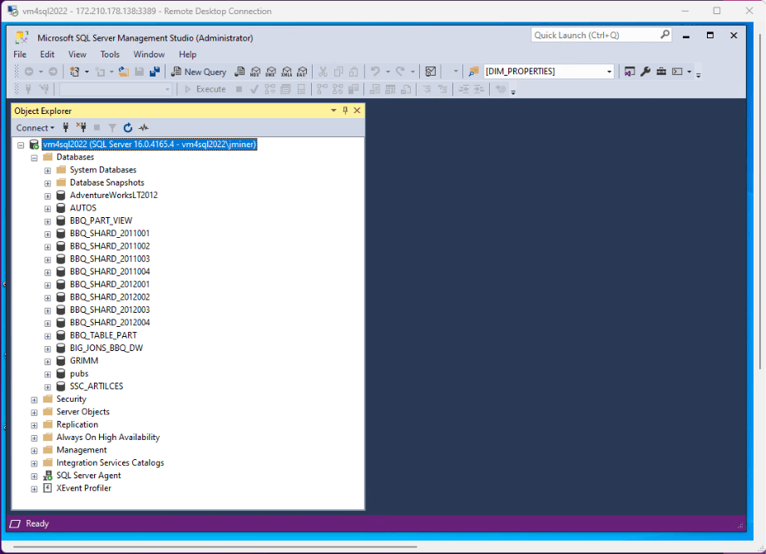
Task: Open the command window toolbar dropdown arrow
Action: coord(689,72)
